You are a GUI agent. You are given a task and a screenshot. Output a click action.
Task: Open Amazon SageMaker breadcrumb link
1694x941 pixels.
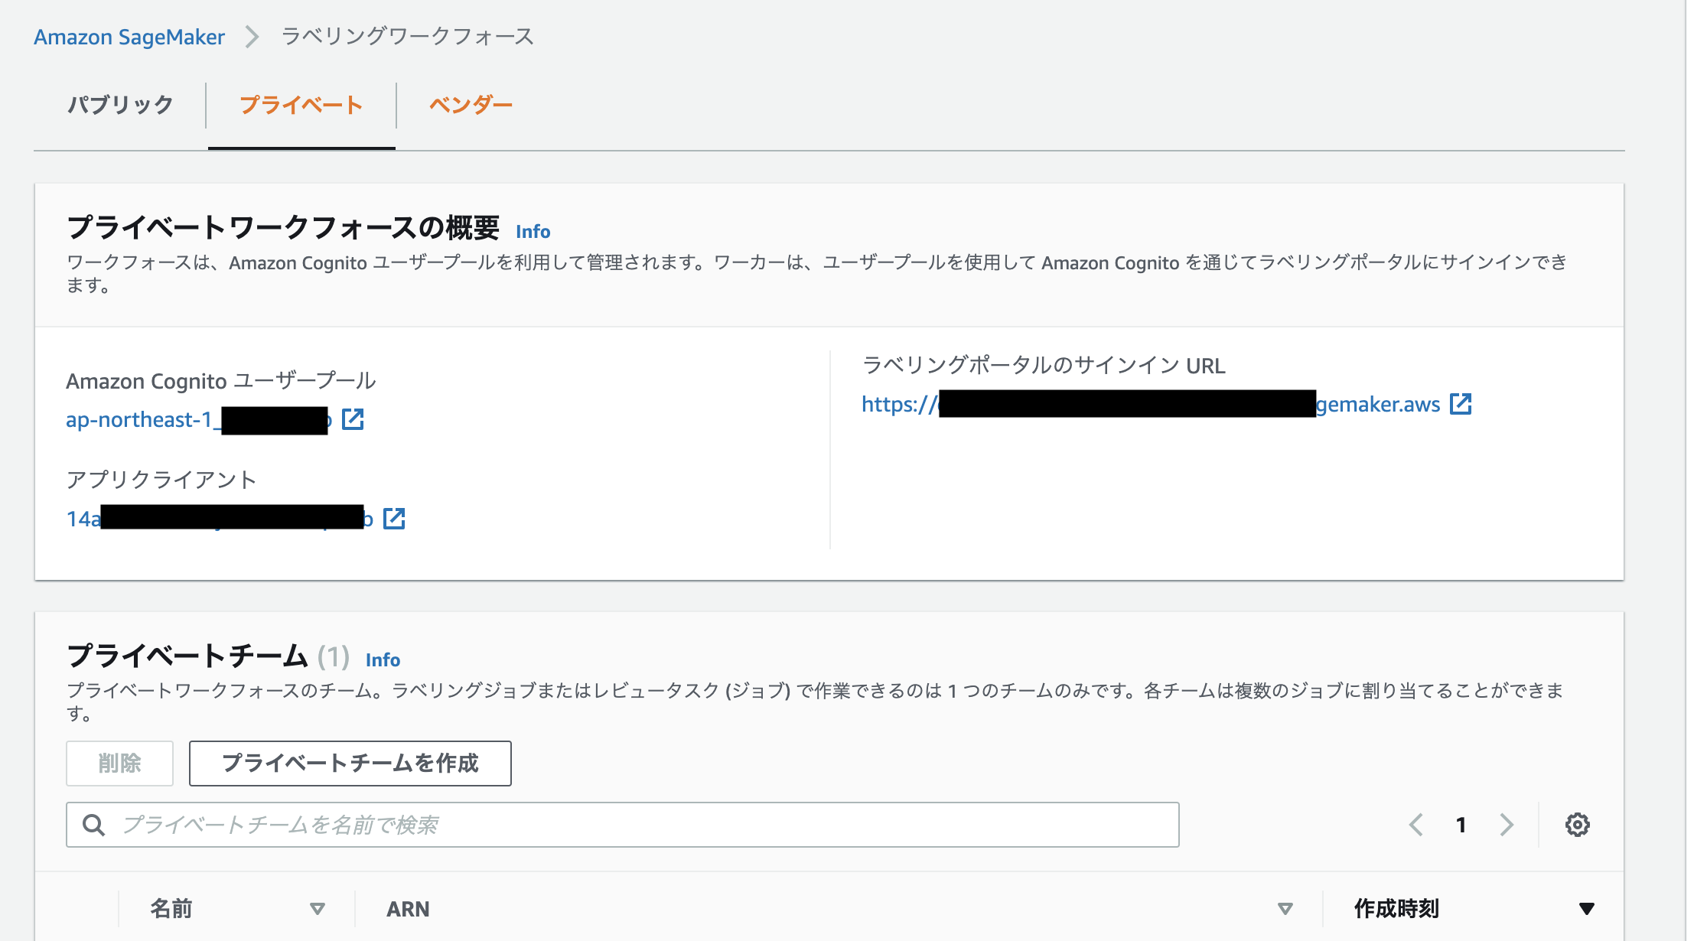coord(129,37)
